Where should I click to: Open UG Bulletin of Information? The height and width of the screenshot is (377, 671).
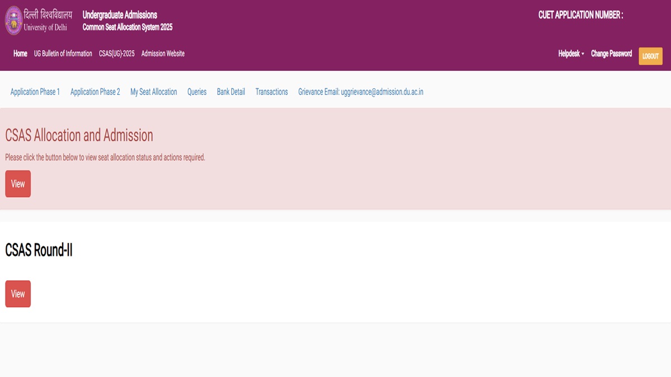click(63, 54)
